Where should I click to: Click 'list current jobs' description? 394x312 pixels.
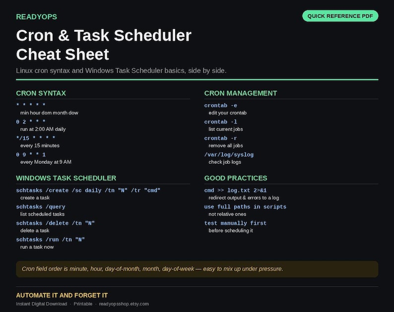pos(226,129)
